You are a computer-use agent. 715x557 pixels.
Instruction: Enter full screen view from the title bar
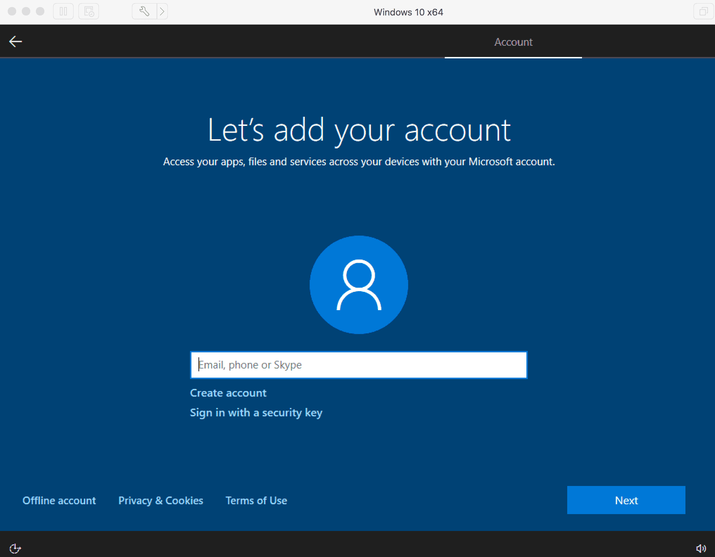point(703,12)
